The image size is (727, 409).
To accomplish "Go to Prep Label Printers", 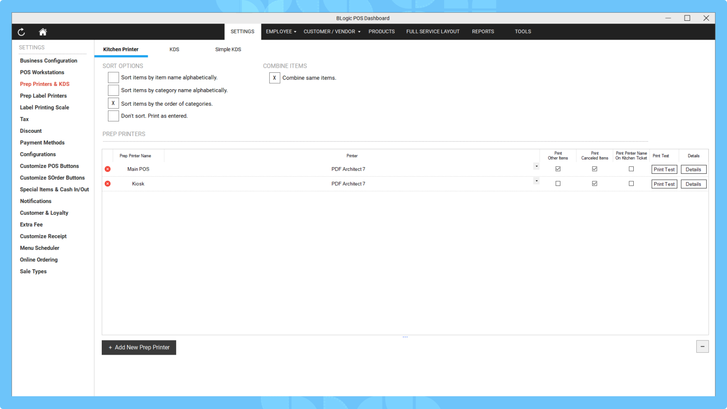I will (43, 96).
